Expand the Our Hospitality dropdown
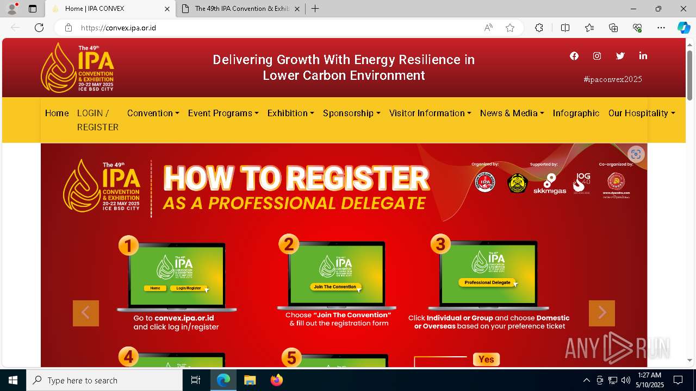Viewport: 696px width, 391px height. click(642, 113)
